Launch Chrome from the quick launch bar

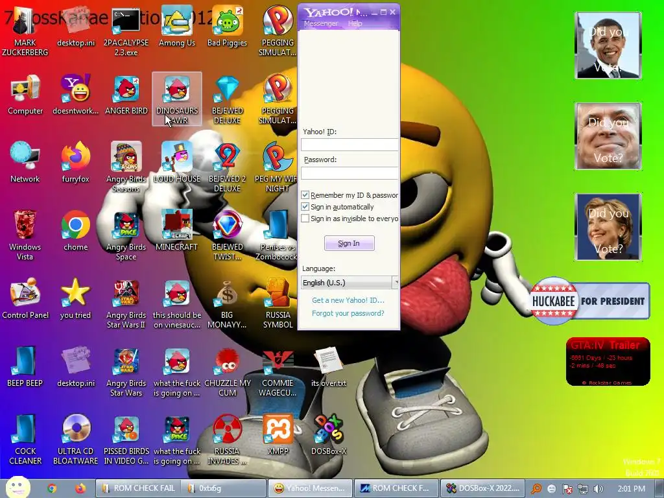tap(52, 488)
